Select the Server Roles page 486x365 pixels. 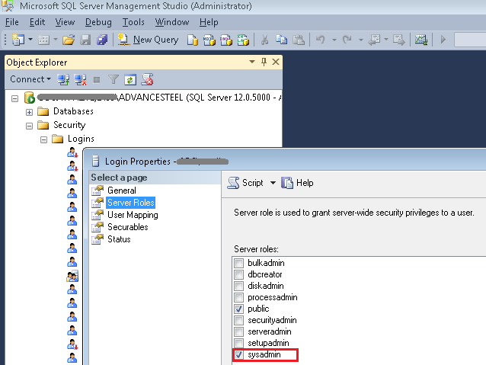point(130,203)
